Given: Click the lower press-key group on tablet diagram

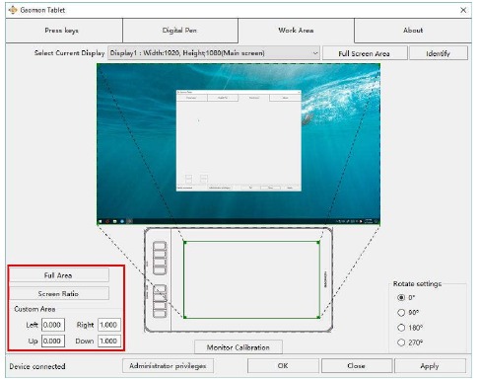Looking at the screenshot, I should (160, 301).
